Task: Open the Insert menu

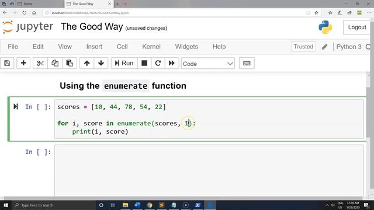Action: [94, 47]
